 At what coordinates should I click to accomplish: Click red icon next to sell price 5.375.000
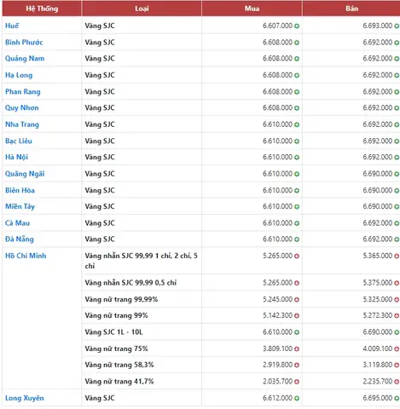click(x=397, y=283)
